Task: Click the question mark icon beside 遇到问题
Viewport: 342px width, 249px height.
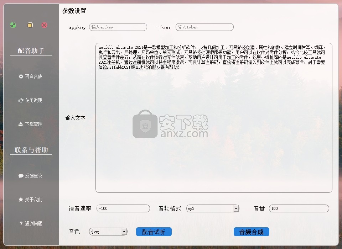Action: point(21,223)
